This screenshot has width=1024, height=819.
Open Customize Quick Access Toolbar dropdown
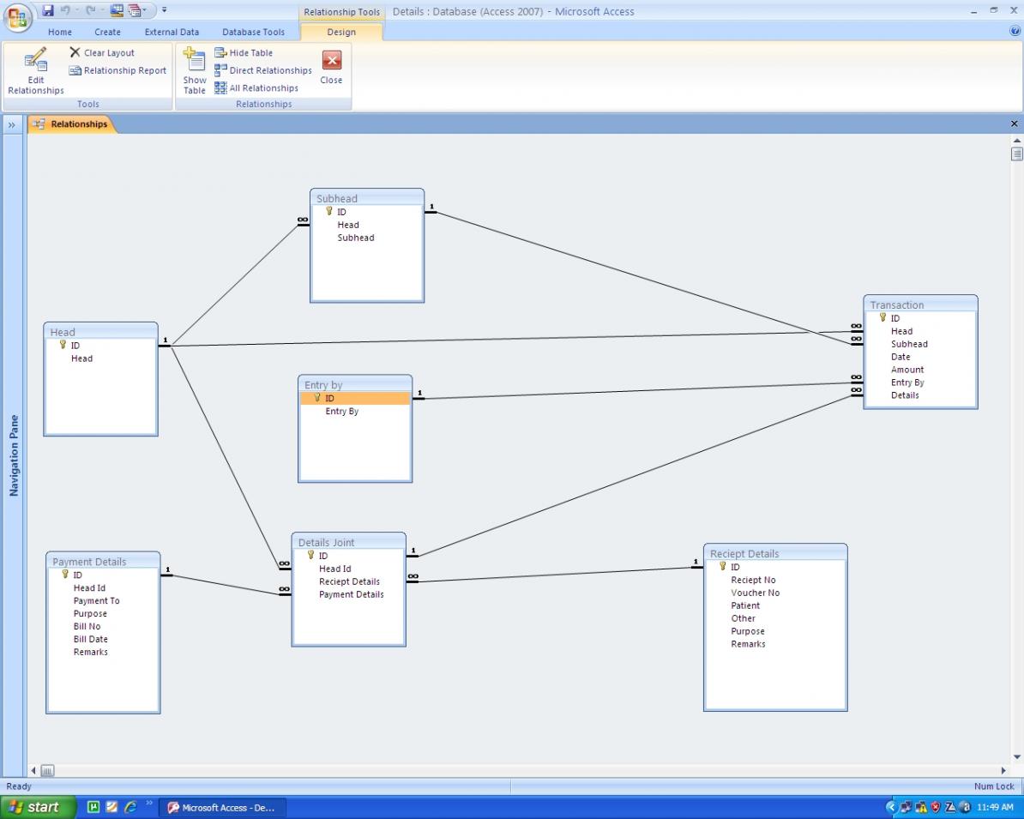click(x=165, y=10)
